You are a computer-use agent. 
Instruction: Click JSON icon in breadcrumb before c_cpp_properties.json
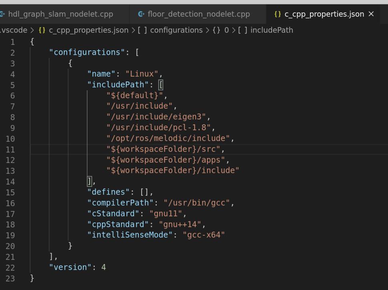(x=42, y=30)
